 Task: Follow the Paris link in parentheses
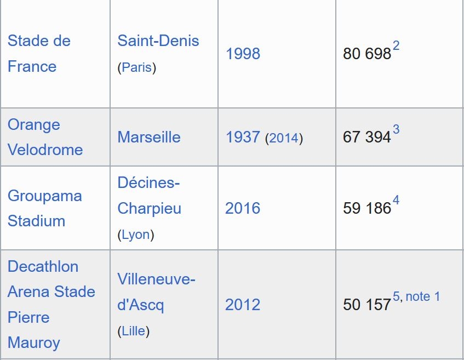(x=136, y=67)
